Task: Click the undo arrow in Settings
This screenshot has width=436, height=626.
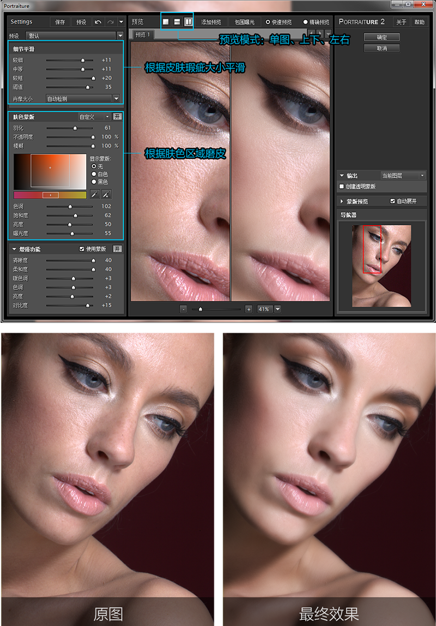Action: (98, 22)
